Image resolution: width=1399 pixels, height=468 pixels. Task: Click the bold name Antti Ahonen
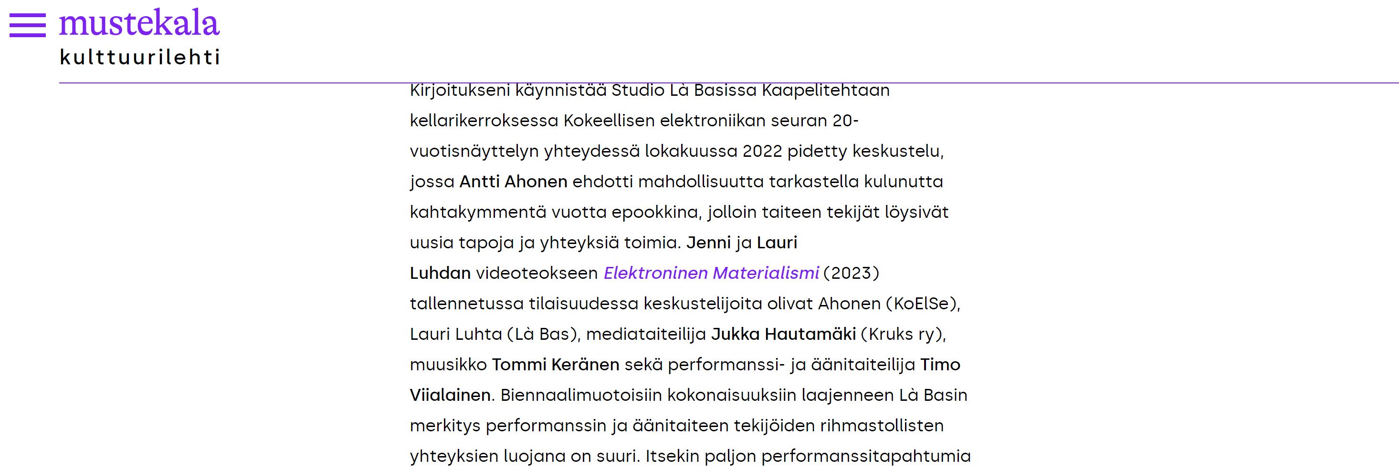click(513, 181)
